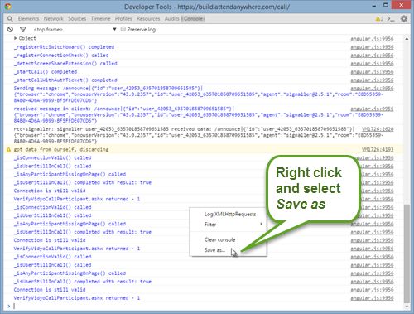Switch to the Profiles tab

click(x=123, y=18)
